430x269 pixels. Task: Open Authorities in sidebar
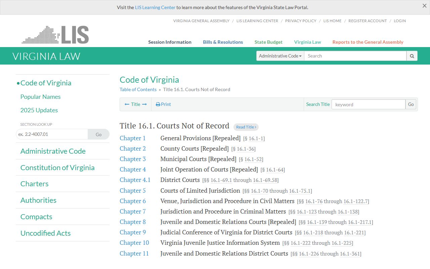(x=38, y=200)
